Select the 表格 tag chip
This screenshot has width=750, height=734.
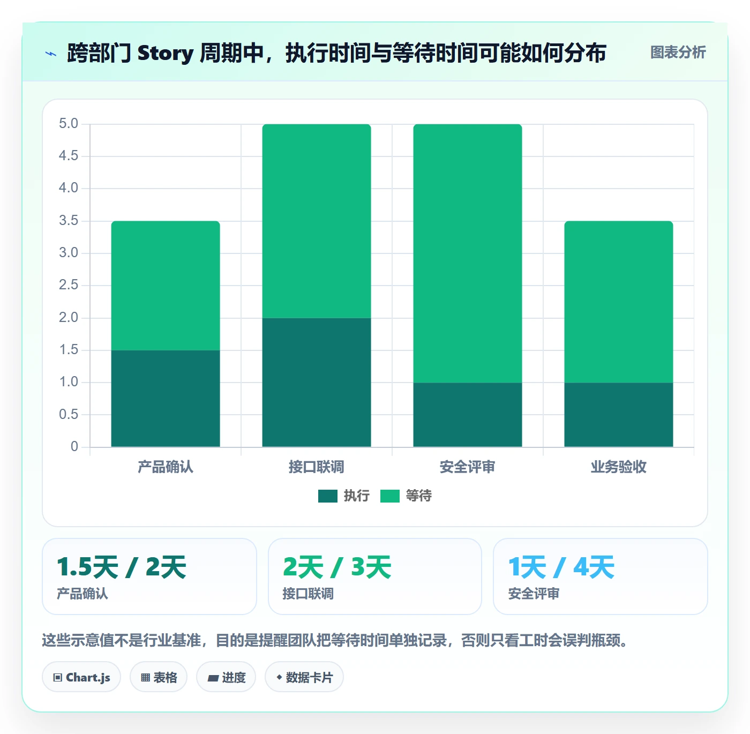159,677
